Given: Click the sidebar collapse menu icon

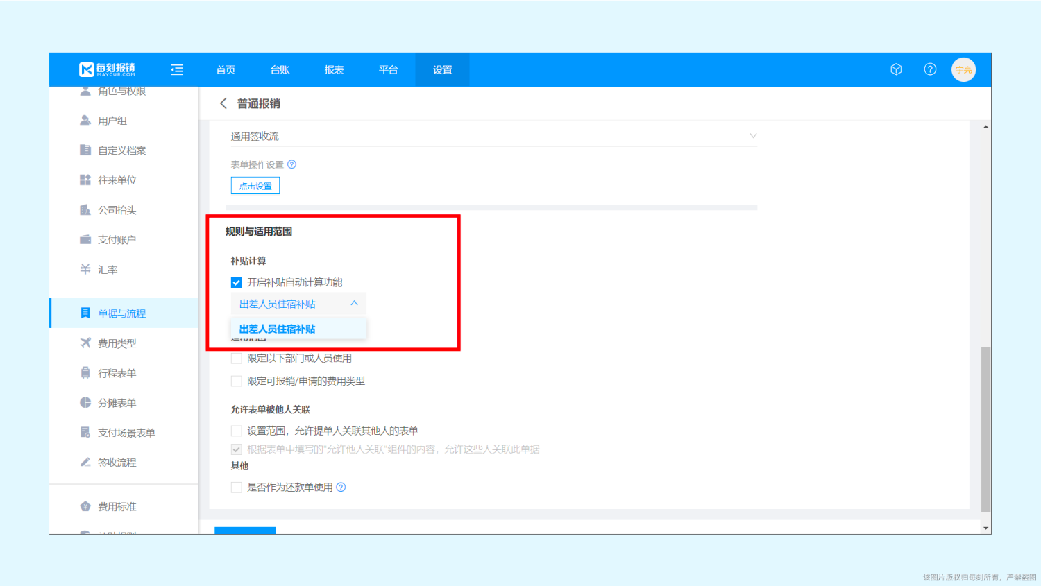Looking at the screenshot, I should coord(177,69).
